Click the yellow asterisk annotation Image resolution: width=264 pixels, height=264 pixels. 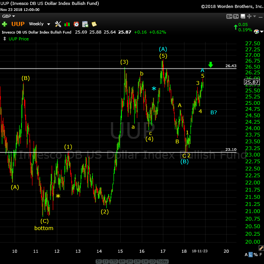58,196
